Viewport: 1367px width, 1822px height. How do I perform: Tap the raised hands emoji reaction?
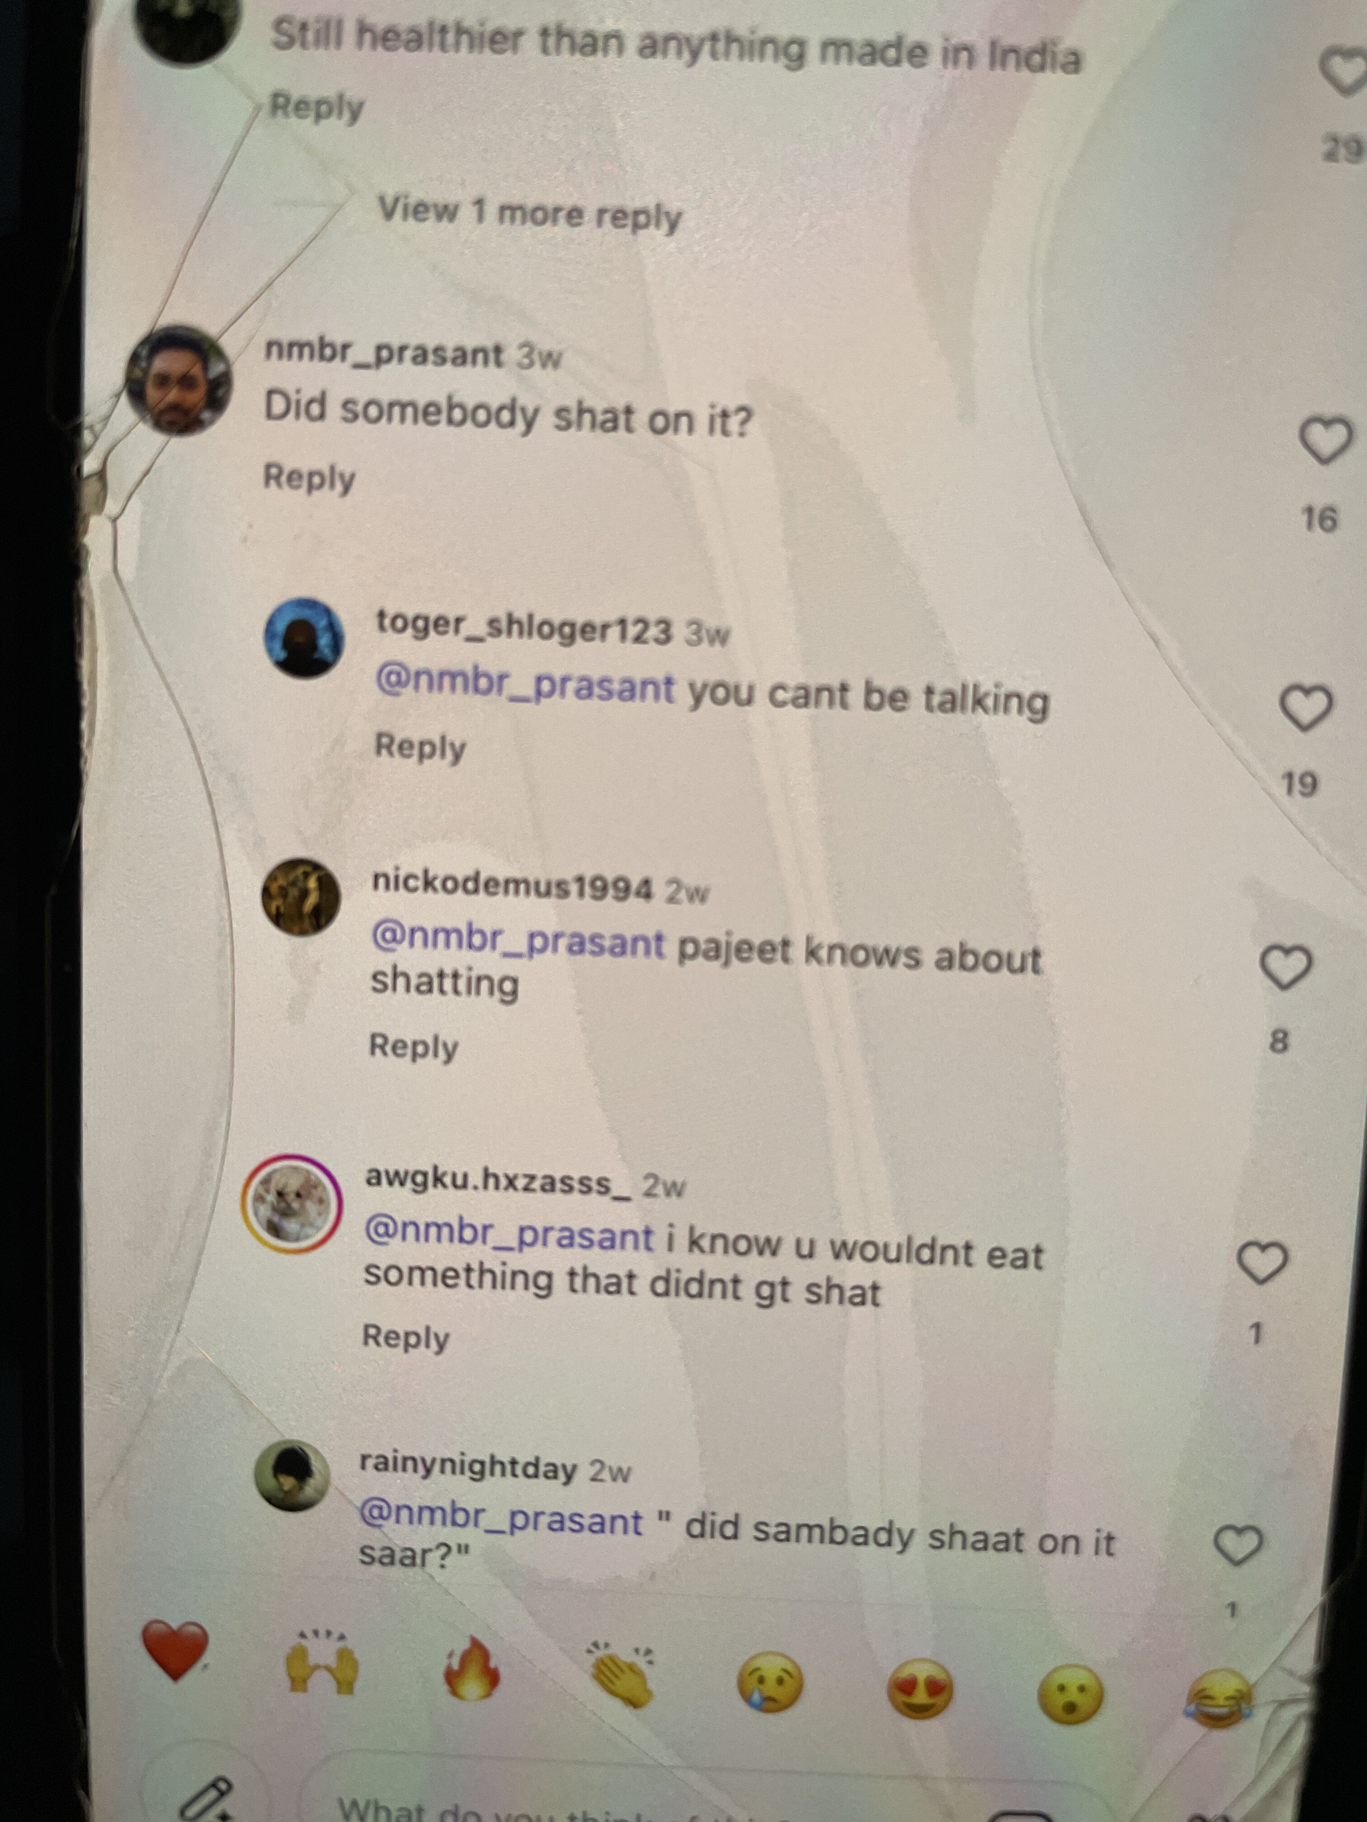click(x=322, y=1663)
